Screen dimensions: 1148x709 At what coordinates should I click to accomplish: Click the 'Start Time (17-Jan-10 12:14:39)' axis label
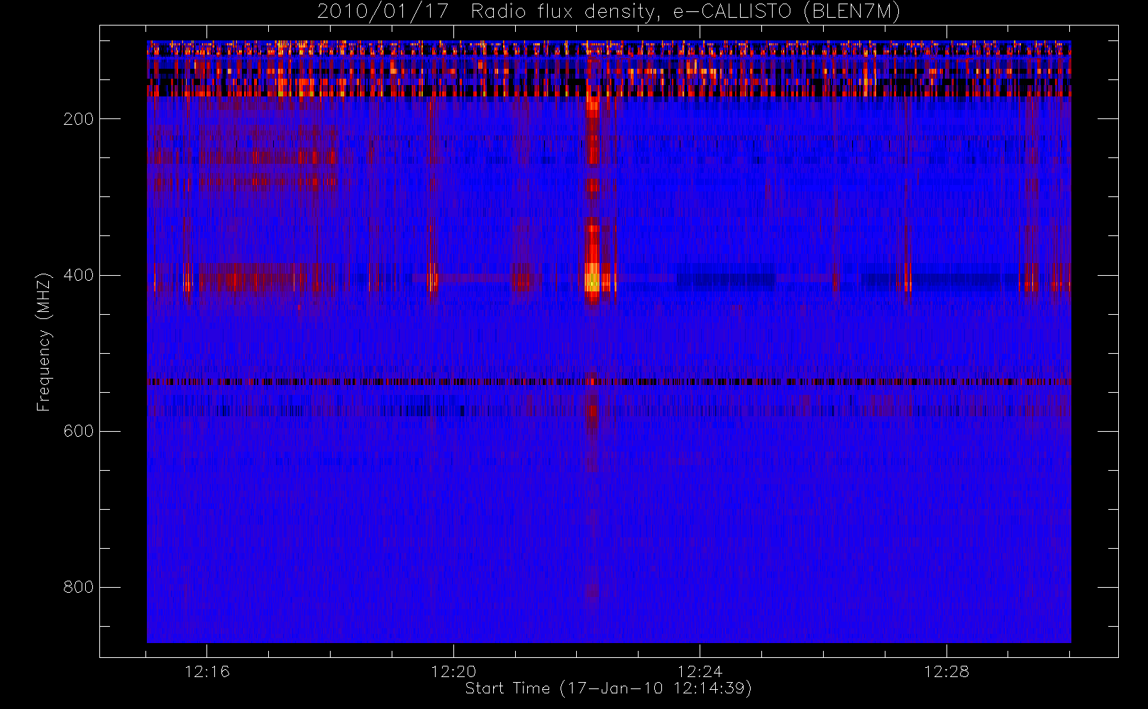609,688
